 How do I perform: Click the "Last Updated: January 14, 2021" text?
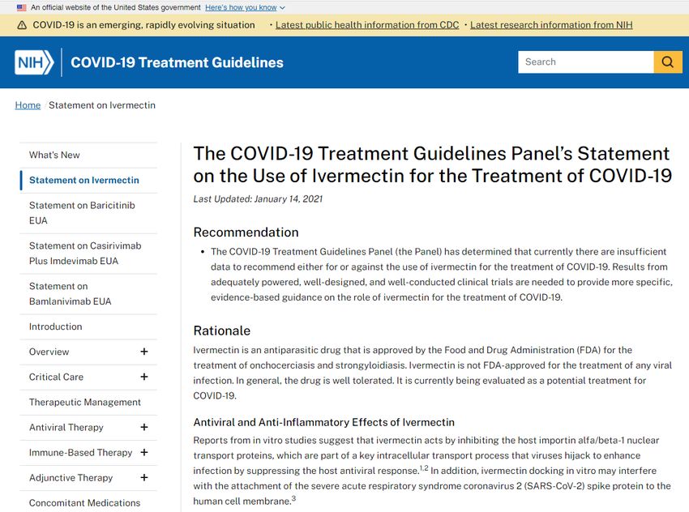[x=258, y=199]
